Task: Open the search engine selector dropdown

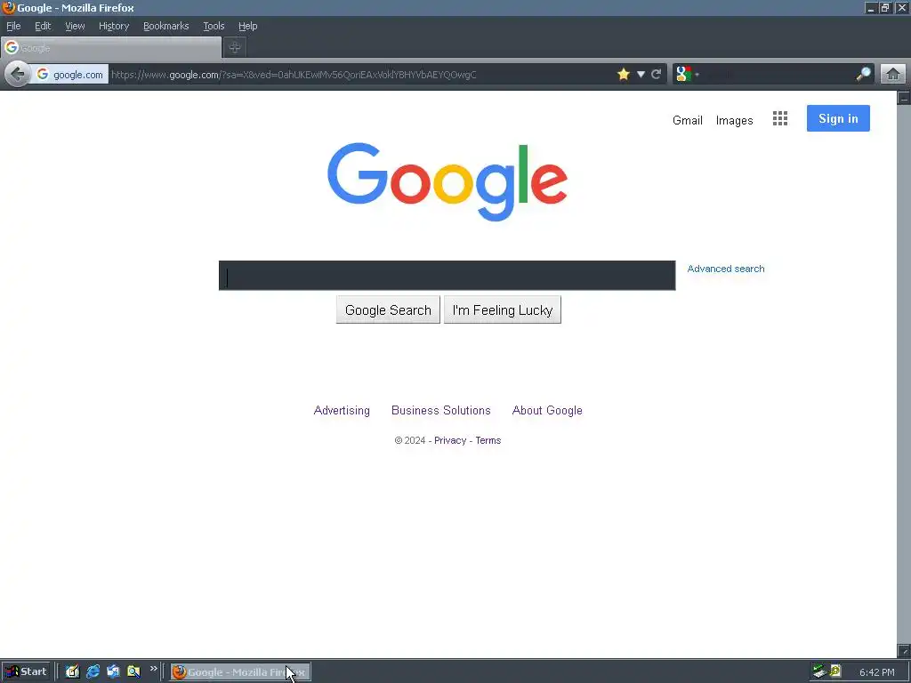Action: pos(688,75)
